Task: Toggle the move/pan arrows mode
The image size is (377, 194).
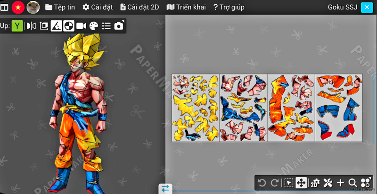Action: tap(301, 183)
